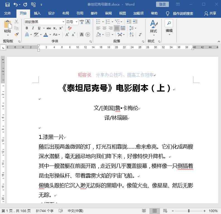Switch to the 插入 (Insert) tab
This screenshot has height=214, width=221.
[x=37, y=13]
